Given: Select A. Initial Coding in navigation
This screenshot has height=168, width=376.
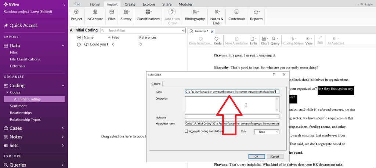Looking at the screenshot, I should point(34,99).
